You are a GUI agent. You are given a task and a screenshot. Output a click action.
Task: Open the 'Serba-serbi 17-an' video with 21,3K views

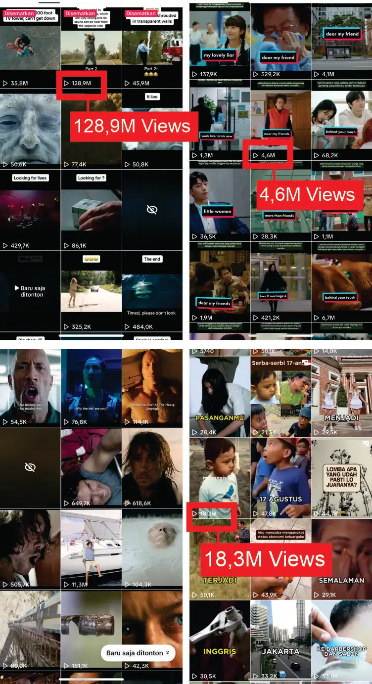[280, 397]
